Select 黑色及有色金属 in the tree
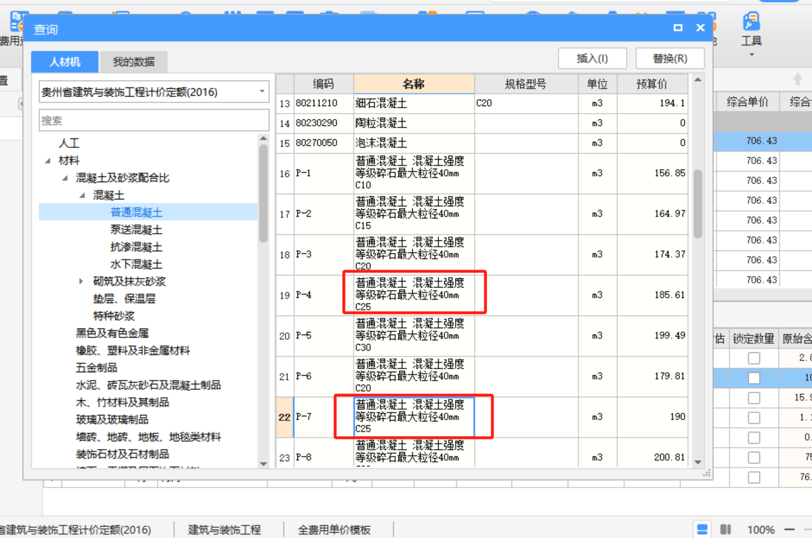 (x=112, y=334)
